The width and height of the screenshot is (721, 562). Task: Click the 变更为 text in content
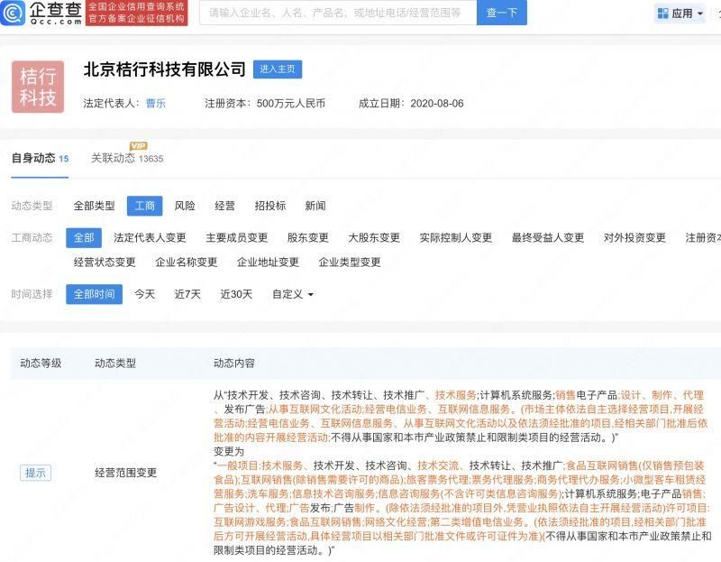click(x=229, y=452)
